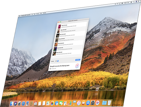Open App Store from the Dock
The width and height of the screenshot is (141, 107).
pos(88,102)
